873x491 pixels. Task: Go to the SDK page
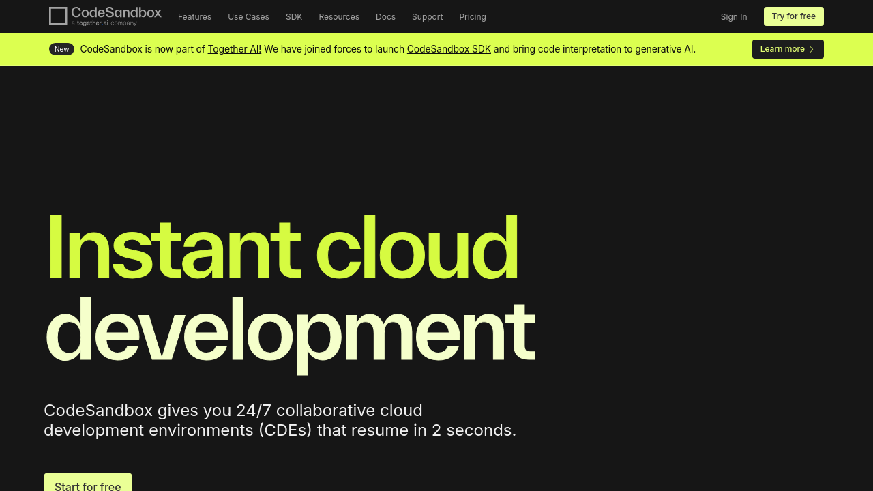(x=294, y=17)
